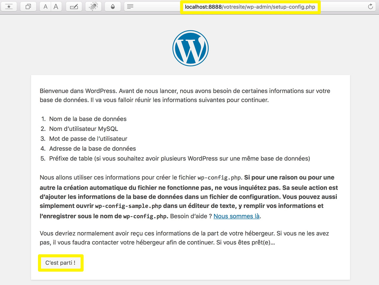
Task: Click the "Vous devriez normalement" paragraph
Action: (x=184, y=238)
